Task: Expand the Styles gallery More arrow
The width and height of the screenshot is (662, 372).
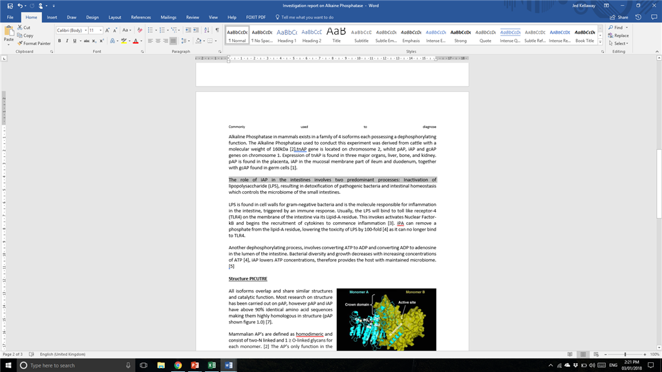Action: click(x=600, y=42)
